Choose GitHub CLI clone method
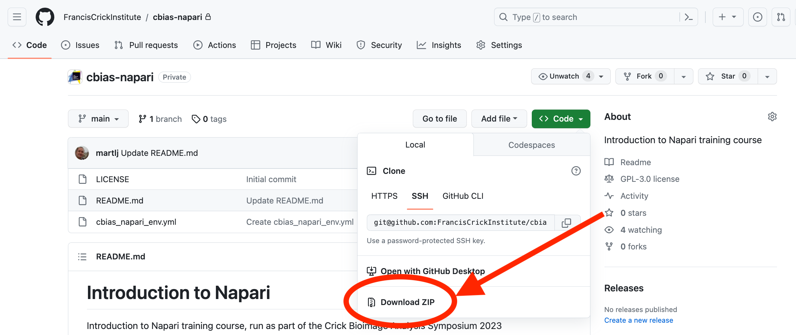The height and width of the screenshot is (335, 796). (x=463, y=196)
